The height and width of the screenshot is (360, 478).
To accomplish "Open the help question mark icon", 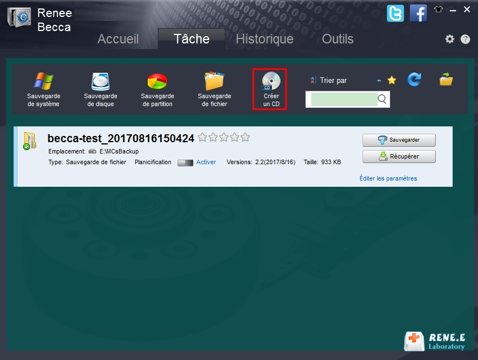I will click(x=465, y=39).
